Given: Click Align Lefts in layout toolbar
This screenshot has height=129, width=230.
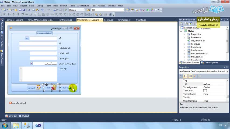Looking at the screenshot, I should click(9, 14).
